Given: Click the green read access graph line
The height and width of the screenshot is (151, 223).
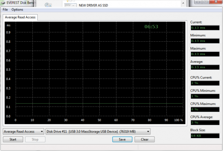Looking at the screenshot, I should pos(99,103).
